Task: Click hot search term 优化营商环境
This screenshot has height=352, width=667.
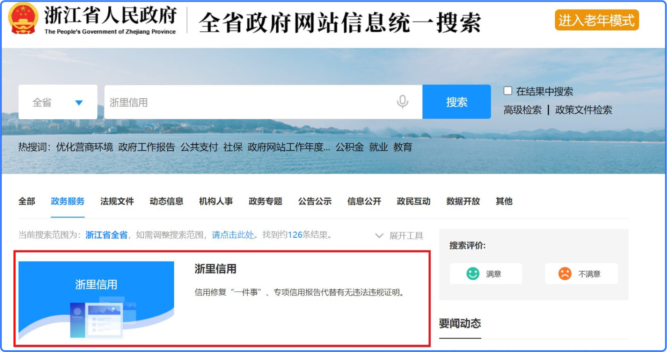Action: pyautogui.click(x=84, y=147)
